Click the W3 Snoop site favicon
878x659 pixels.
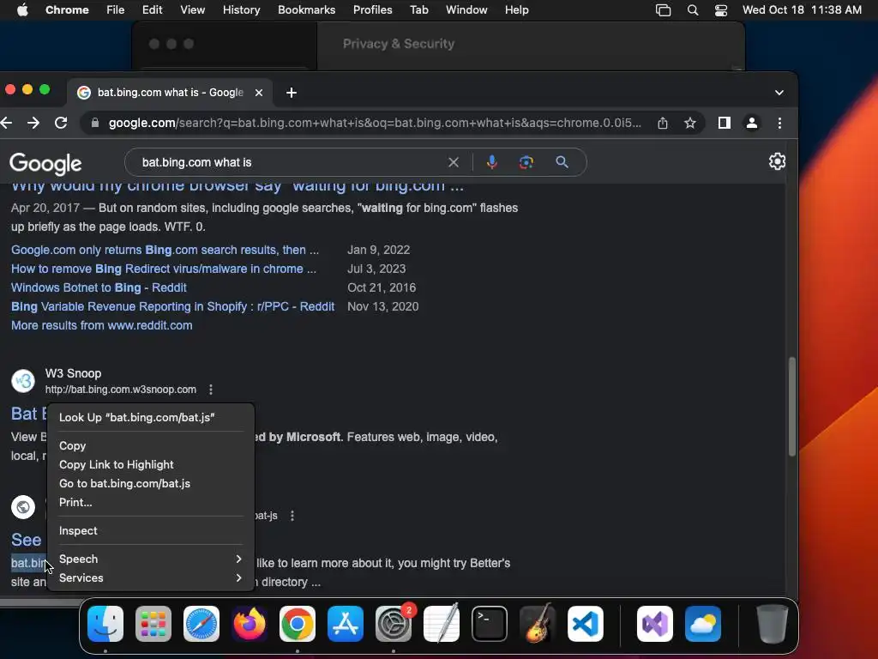[x=23, y=381]
